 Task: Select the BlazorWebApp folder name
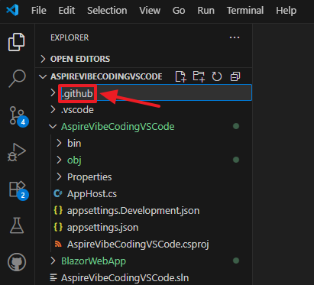[93, 261]
